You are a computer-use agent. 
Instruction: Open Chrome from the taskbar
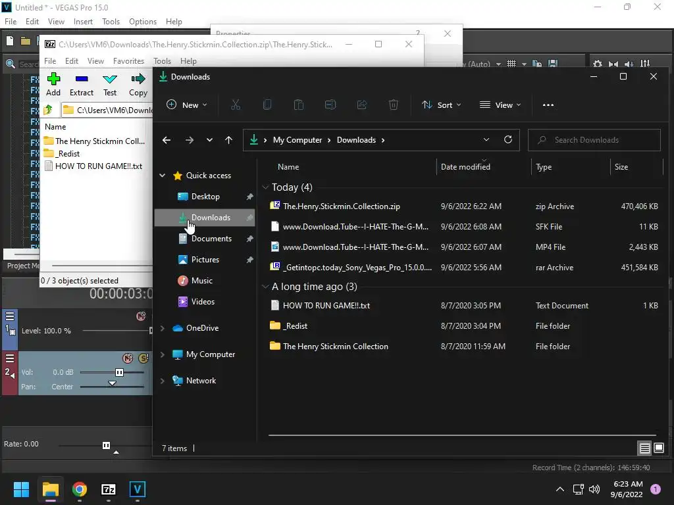(x=80, y=489)
